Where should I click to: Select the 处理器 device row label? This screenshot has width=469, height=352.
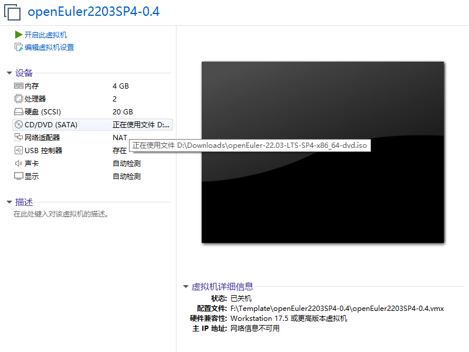click(35, 99)
